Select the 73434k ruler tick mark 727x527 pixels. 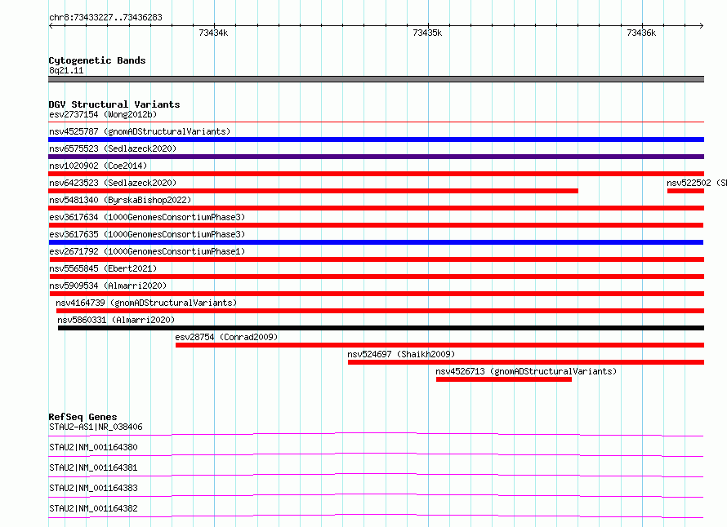point(214,25)
